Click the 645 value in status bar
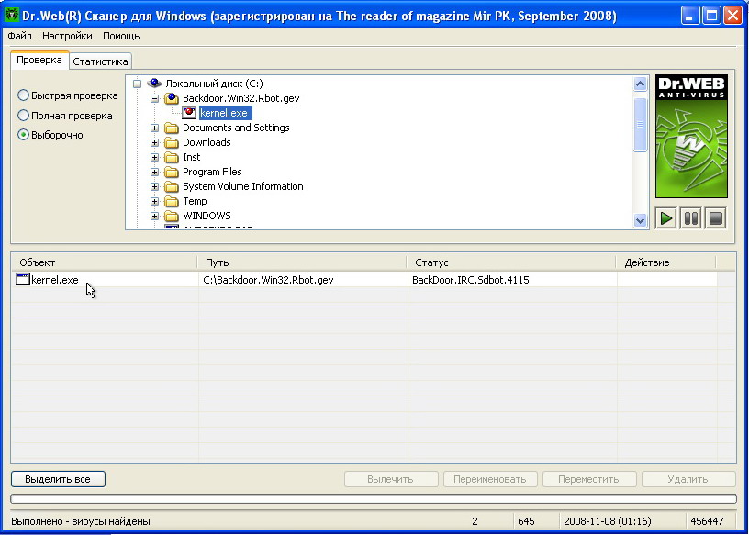 pyautogui.click(x=526, y=521)
